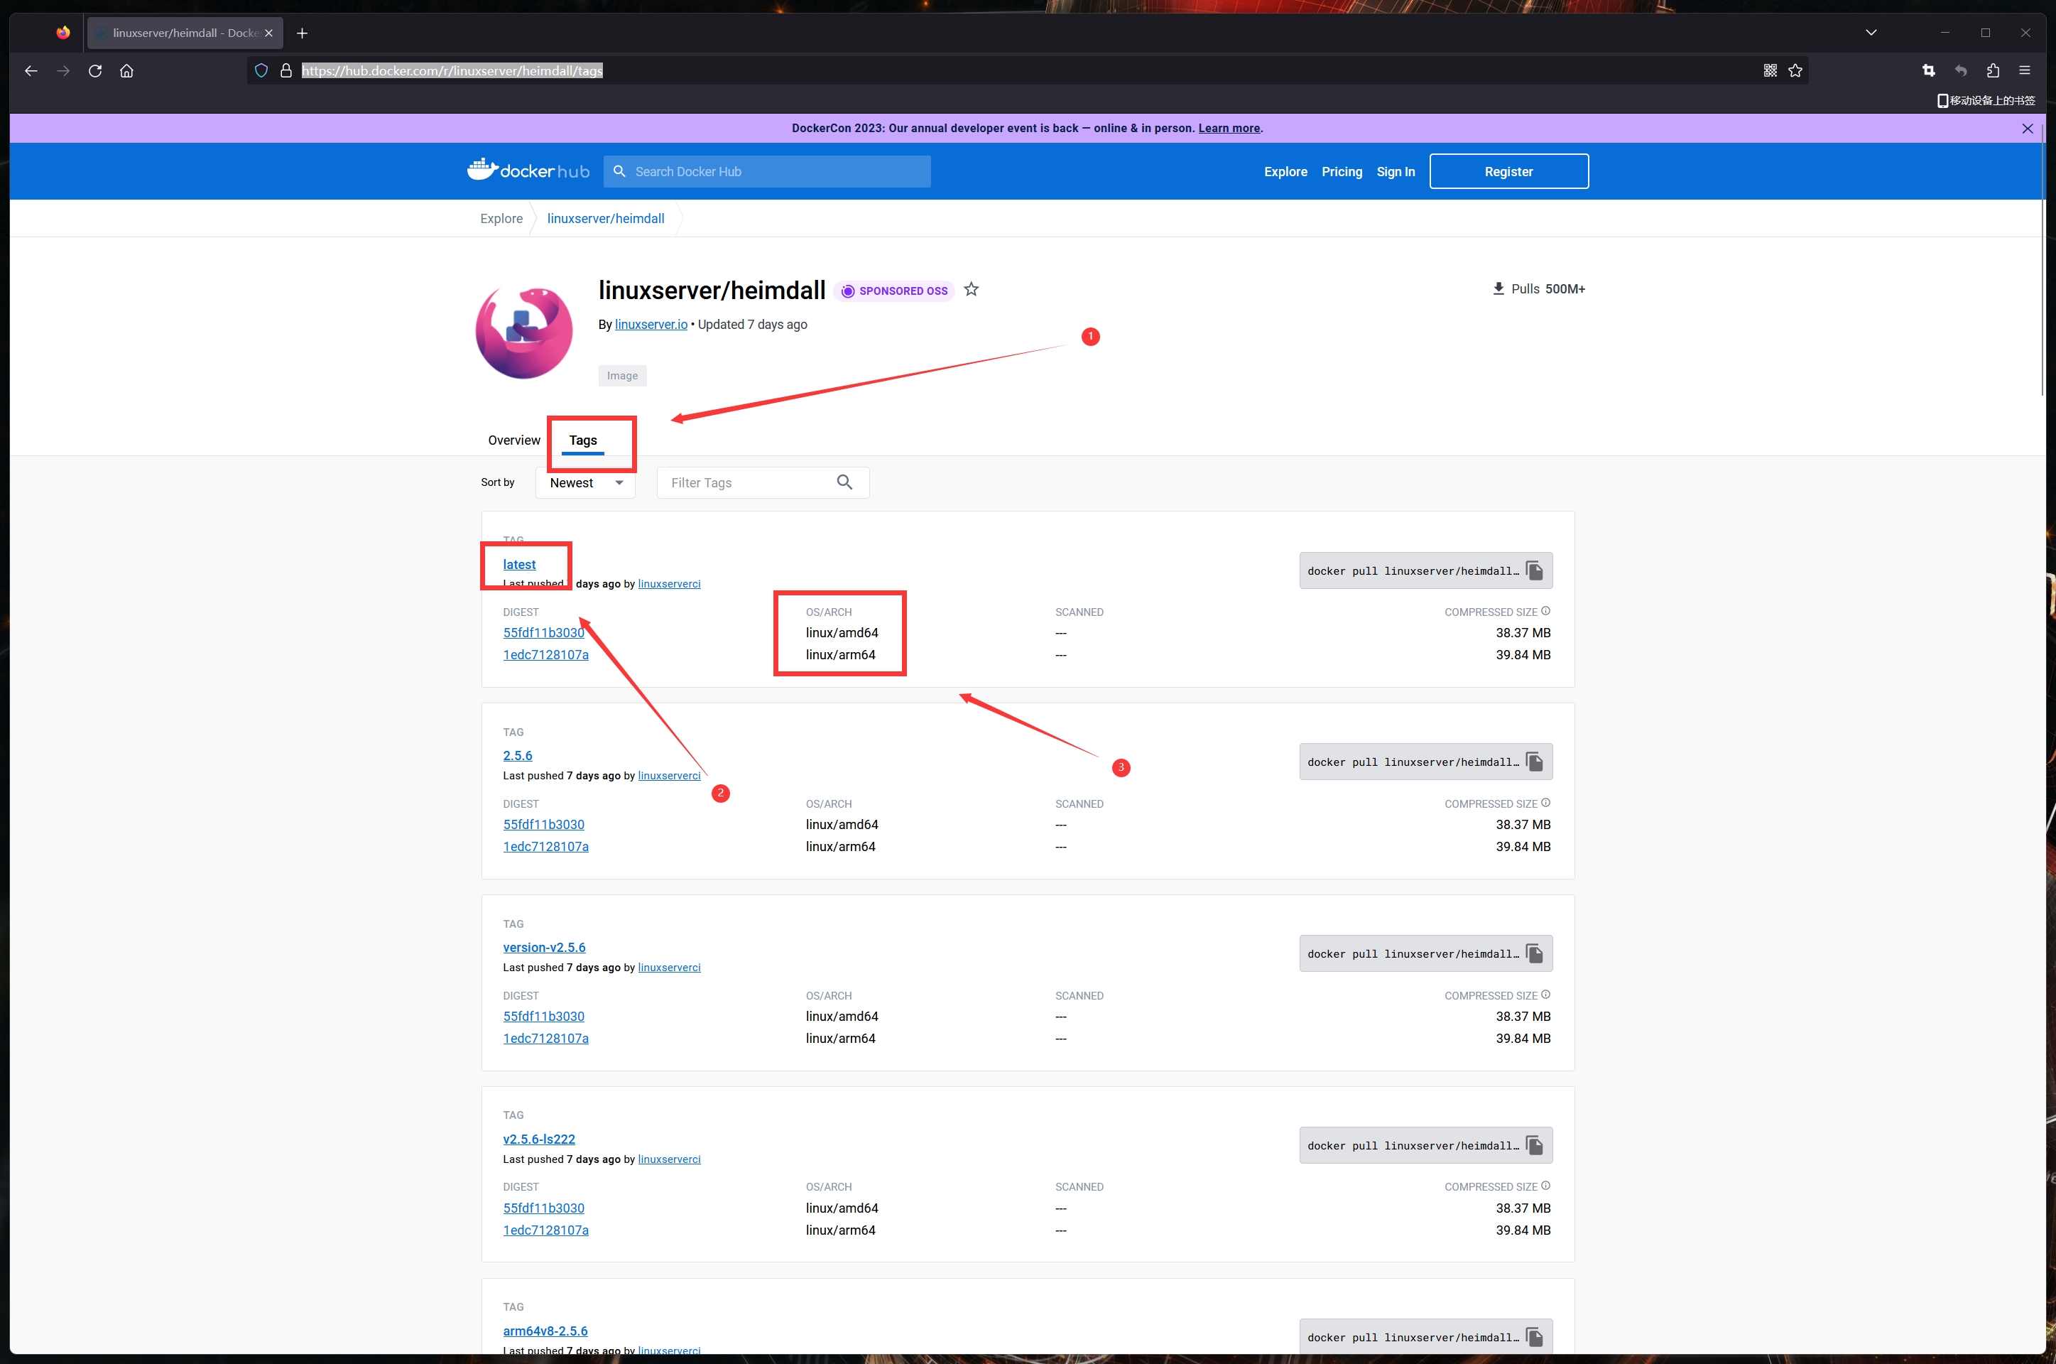Dismiss the DockerCon 2023 banner
The height and width of the screenshot is (1364, 2056).
(x=2028, y=128)
